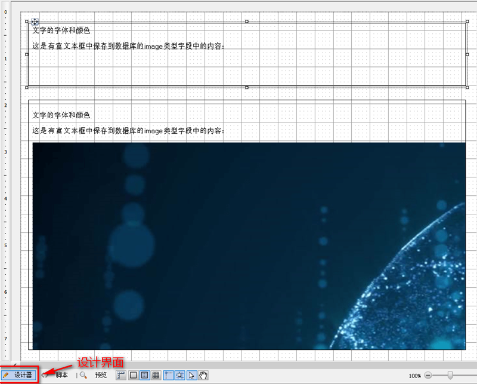
Task: Click the zoom level slider handle
Action: [x=450, y=375]
